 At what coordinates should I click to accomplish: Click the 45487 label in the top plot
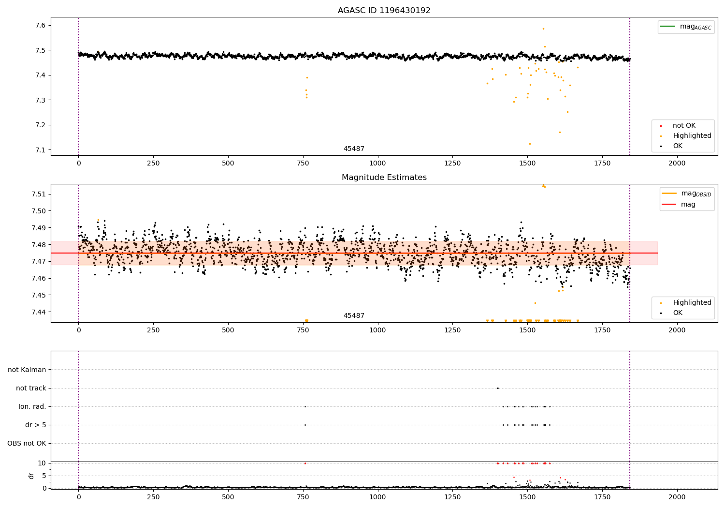coord(354,149)
